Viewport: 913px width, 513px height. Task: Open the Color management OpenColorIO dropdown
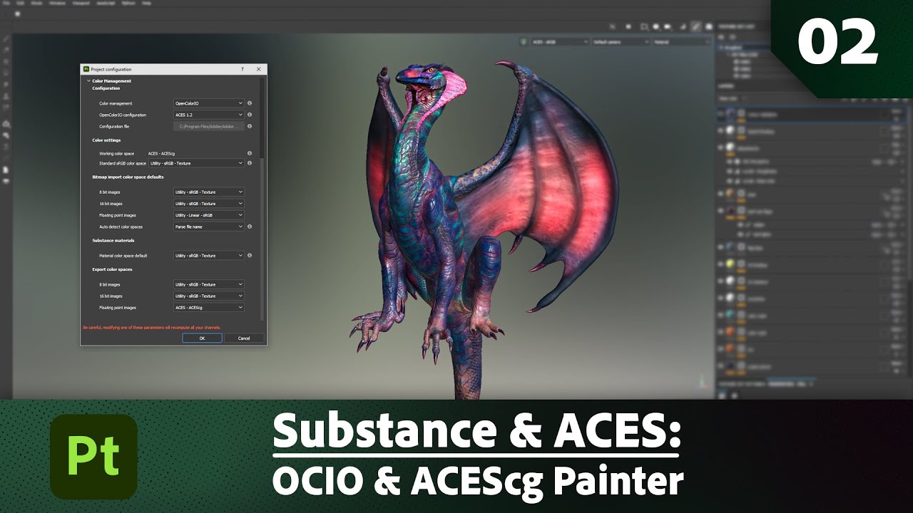pyautogui.click(x=208, y=103)
